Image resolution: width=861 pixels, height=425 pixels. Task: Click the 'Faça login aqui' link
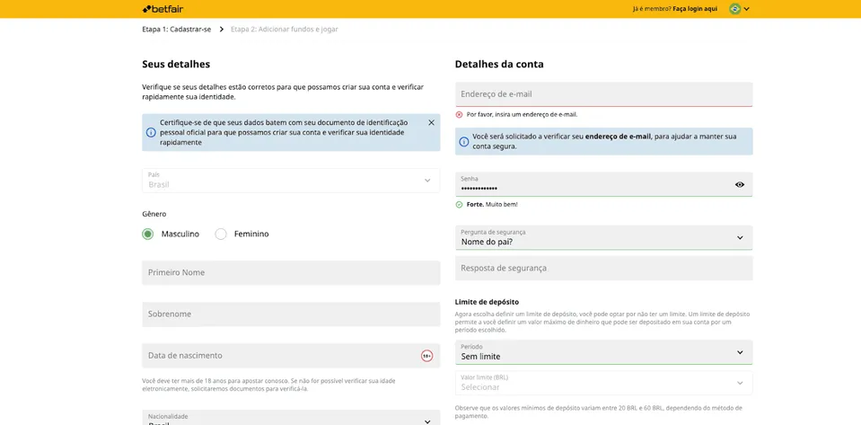(695, 9)
